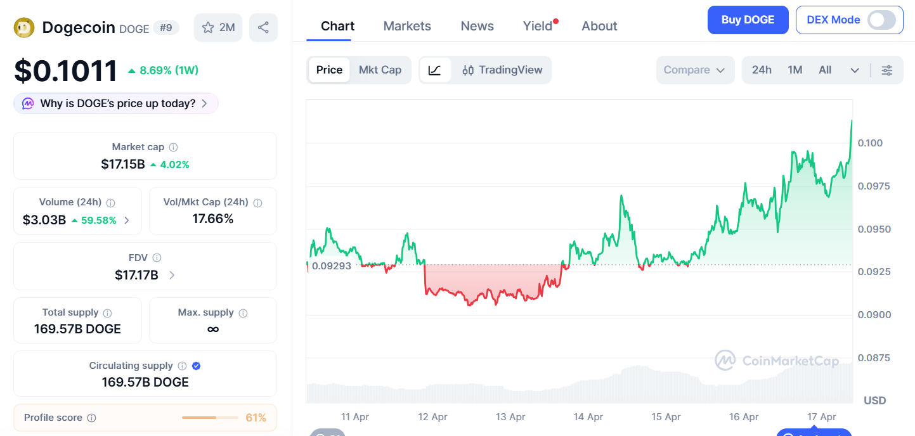Viewport: 915px width, 436px height.
Task: Expand more time range options chevron
Action: 855,70
